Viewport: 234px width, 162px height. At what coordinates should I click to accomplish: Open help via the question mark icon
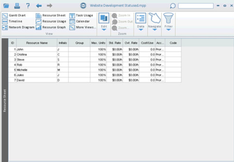(x=28, y=6)
